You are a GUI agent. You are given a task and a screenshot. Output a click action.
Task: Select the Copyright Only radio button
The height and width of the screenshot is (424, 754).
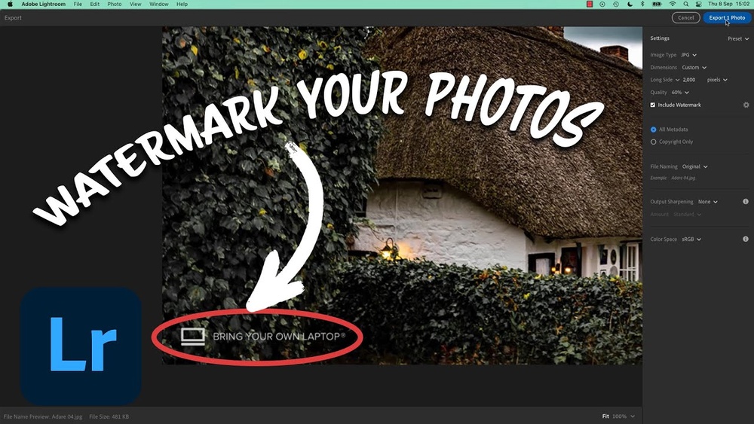coord(653,142)
